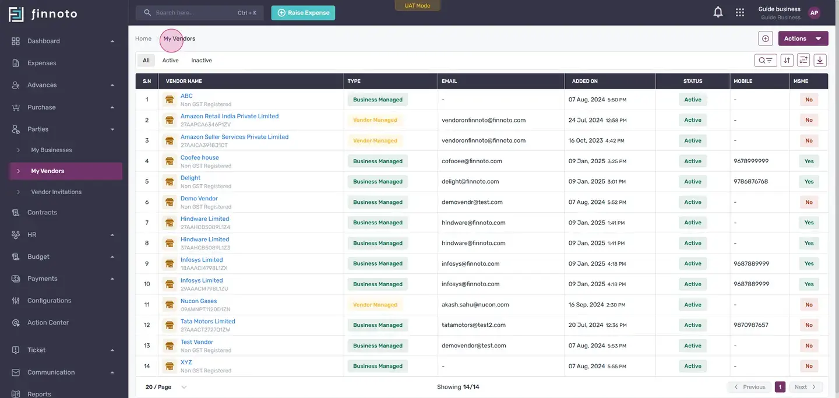Click the vendor icon for Nucon Gases
The image size is (839, 398).
pos(170,305)
